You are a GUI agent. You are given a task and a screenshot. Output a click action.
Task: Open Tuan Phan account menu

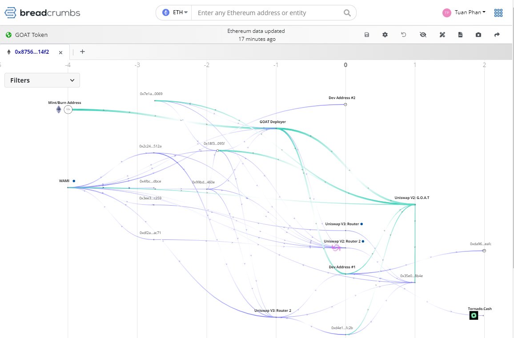pyautogui.click(x=470, y=12)
